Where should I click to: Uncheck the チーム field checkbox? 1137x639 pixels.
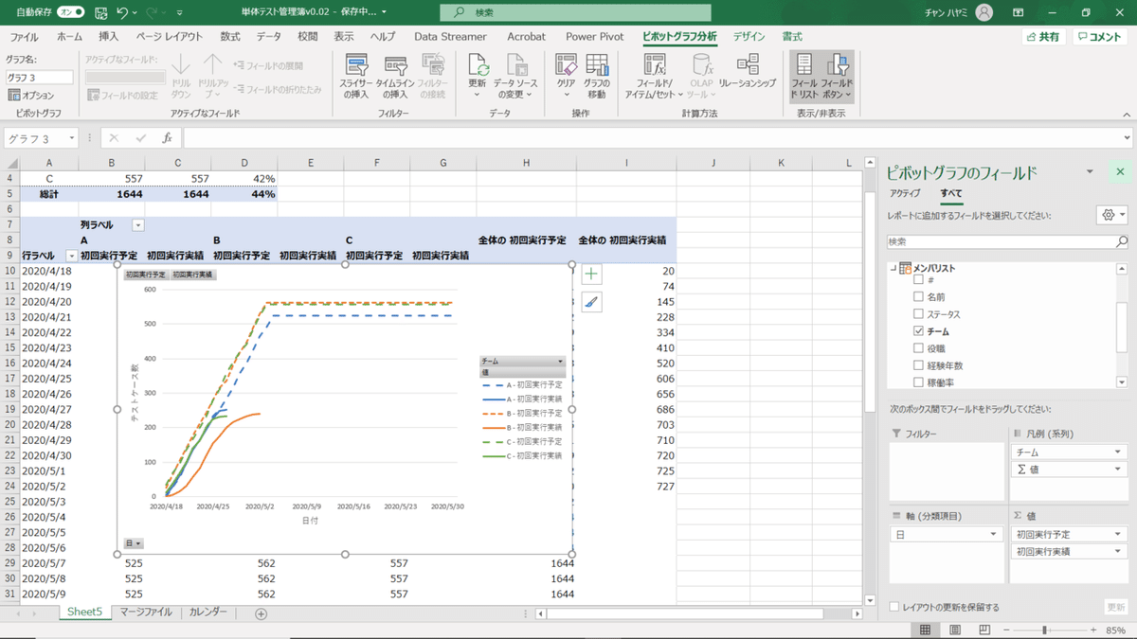[917, 331]
